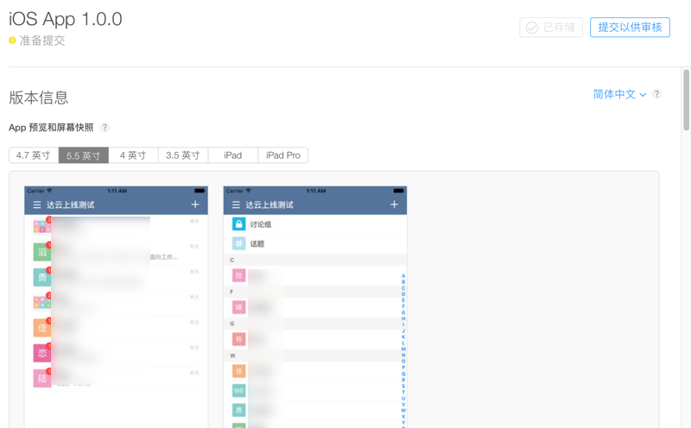Click the iOS App 1.0.0 title
Screen dimensions: 691x428
point(66,19)
